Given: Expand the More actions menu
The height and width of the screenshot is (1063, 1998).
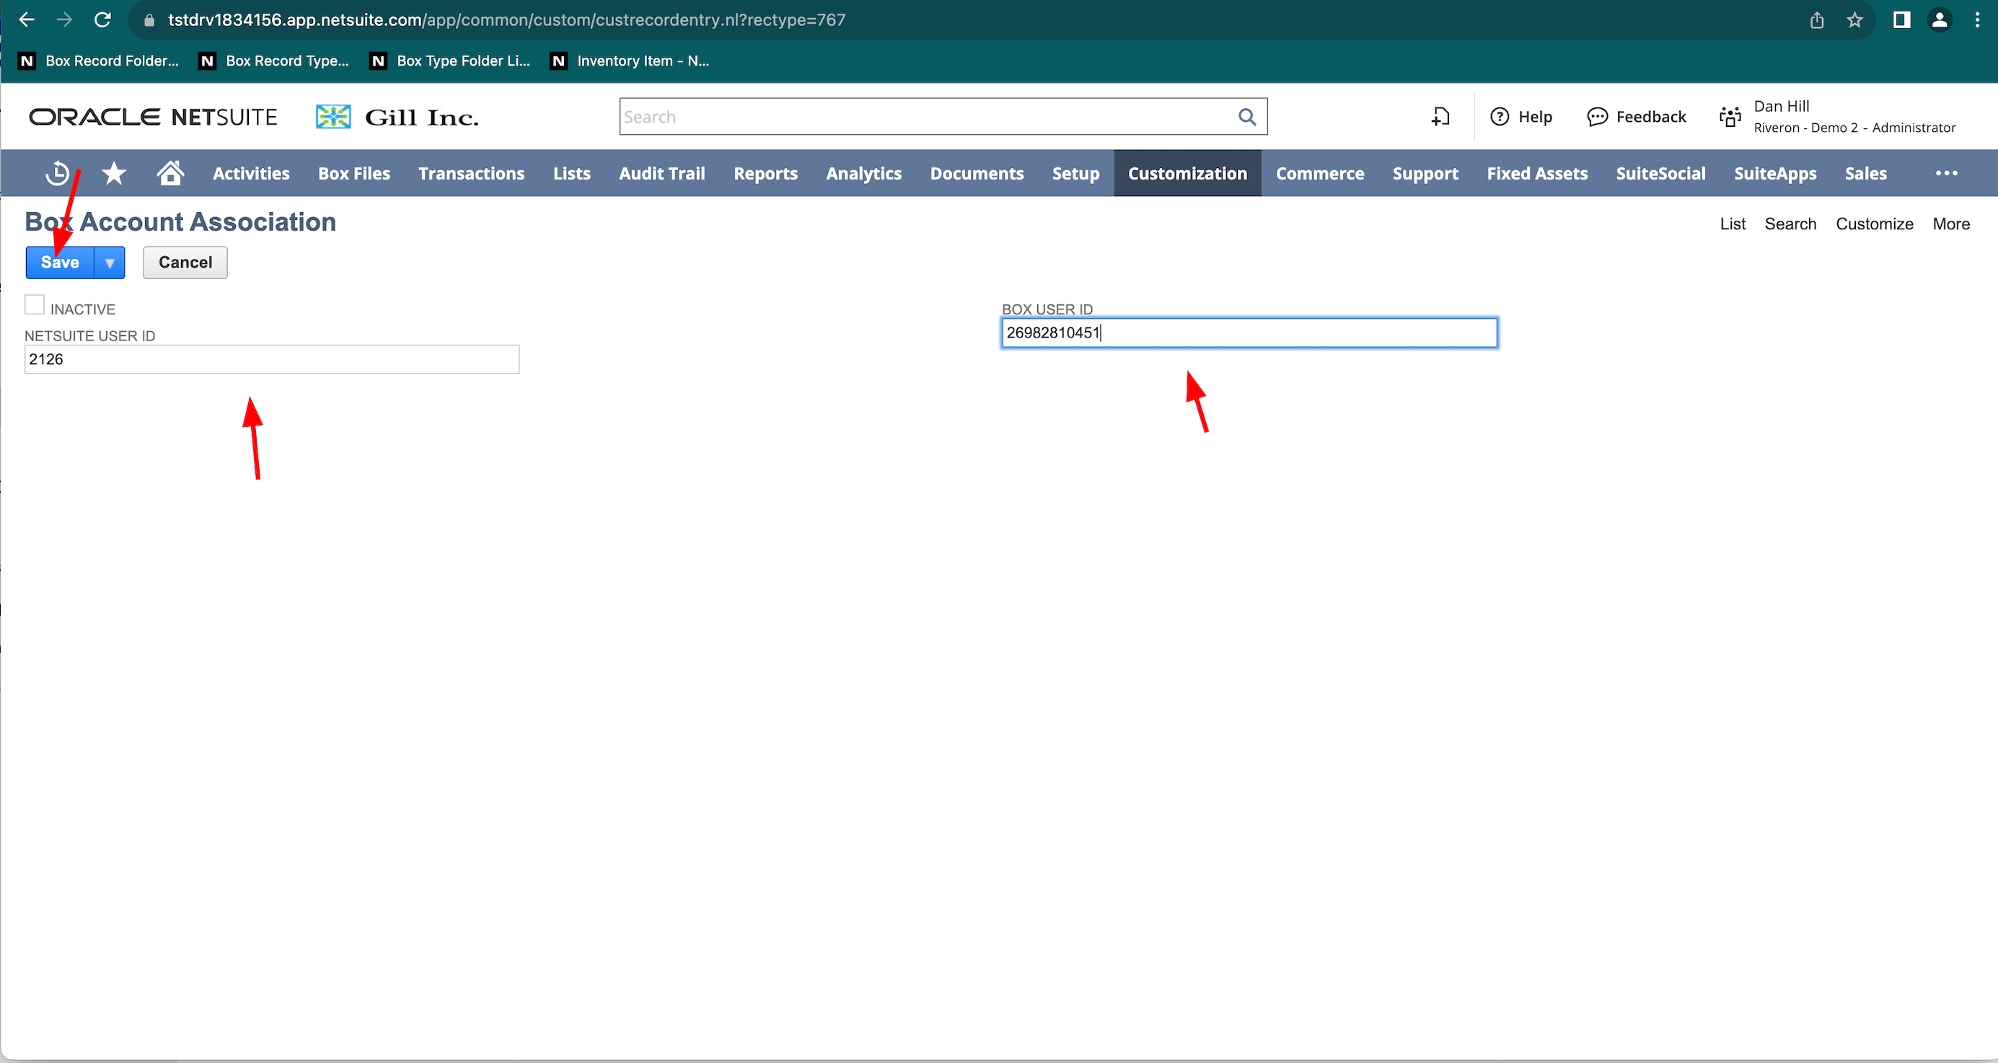Looking at the screenshot, I should pyautogui.click(x=1950, y=224).
